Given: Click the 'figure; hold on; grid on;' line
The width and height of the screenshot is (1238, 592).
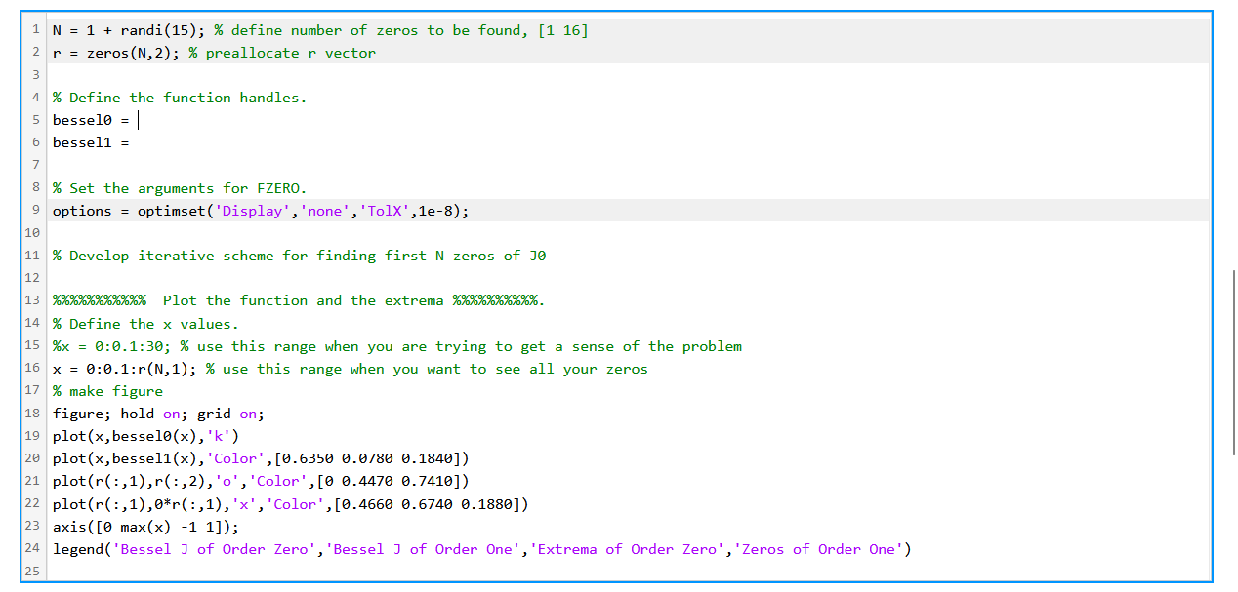Looking at the screenshot, I should 158,414.
